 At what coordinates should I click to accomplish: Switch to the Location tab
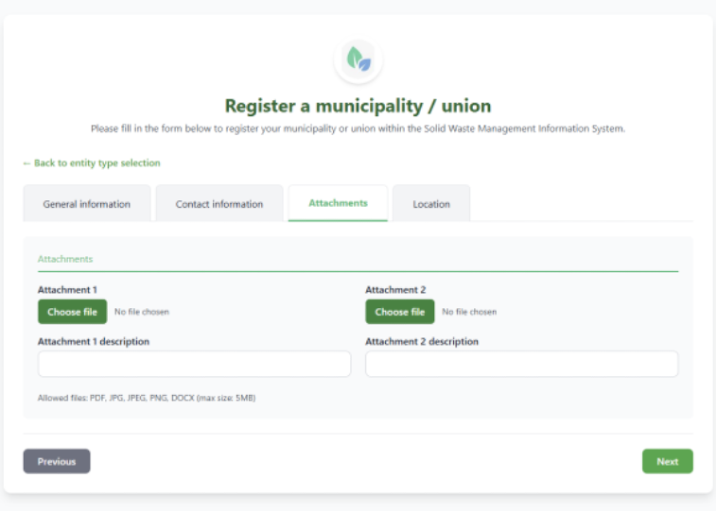click(x=431, y=204)
